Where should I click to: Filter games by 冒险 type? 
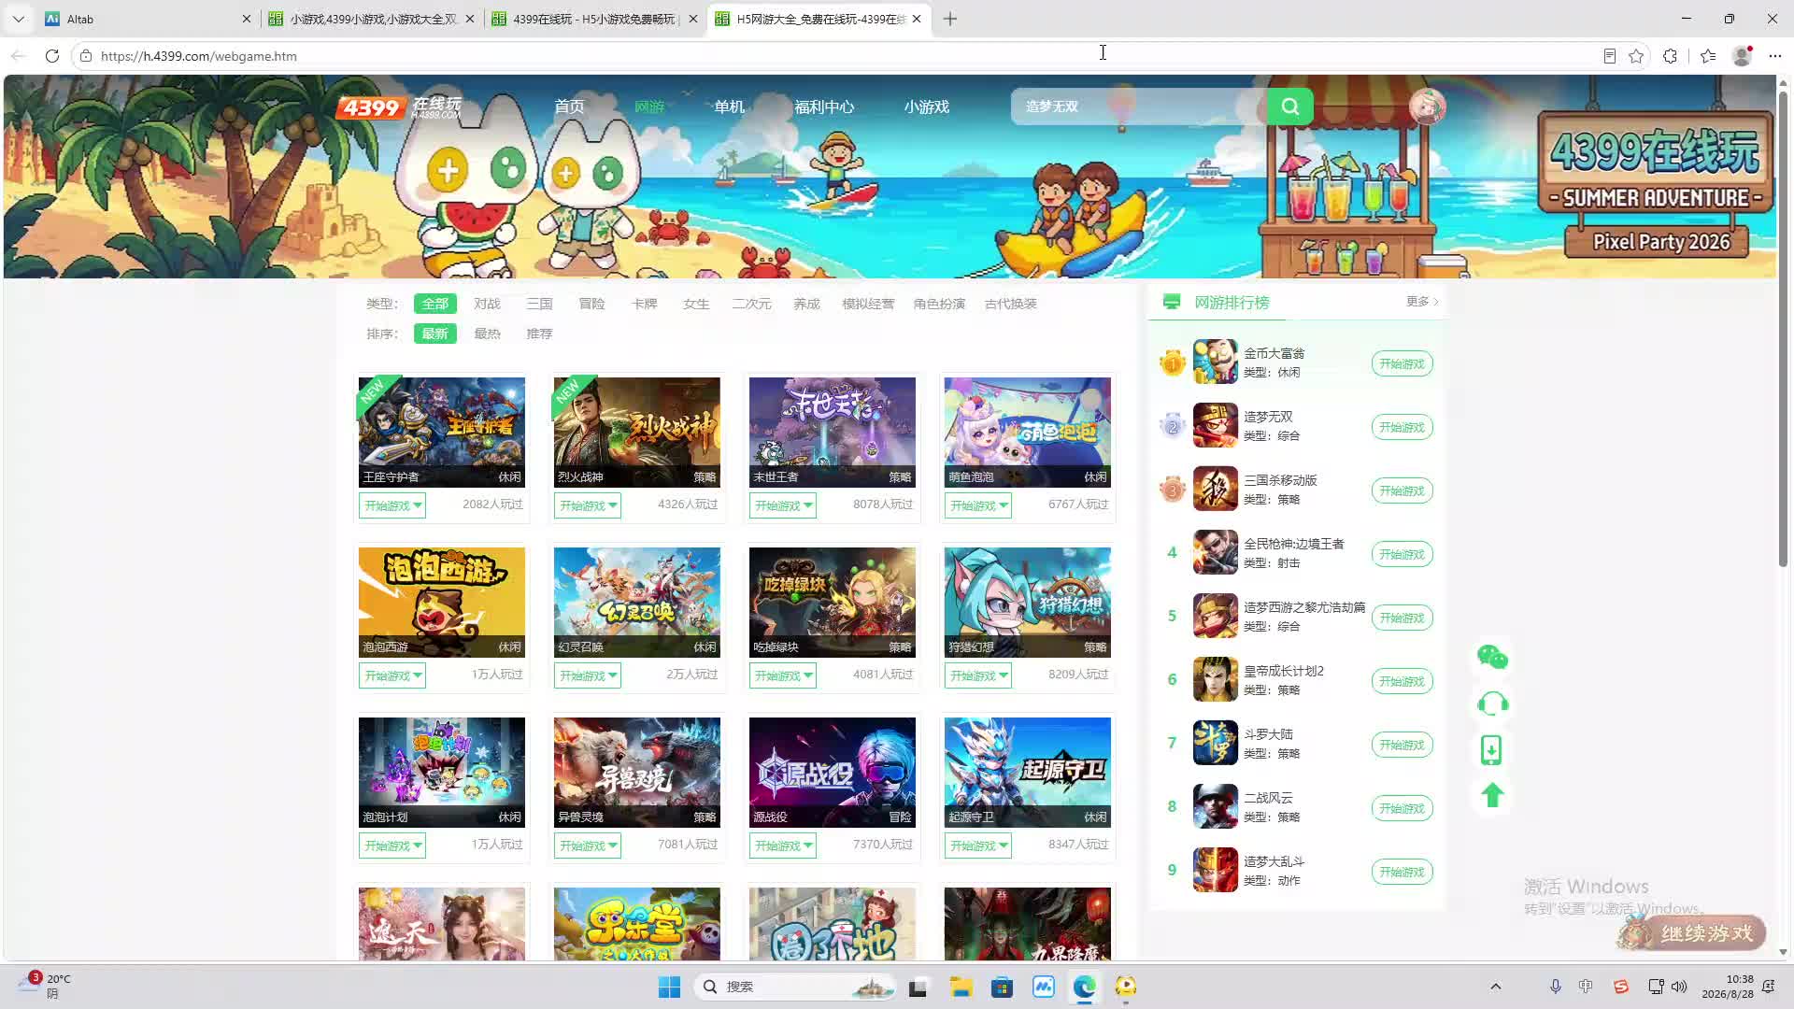click(x=591, y=304)
